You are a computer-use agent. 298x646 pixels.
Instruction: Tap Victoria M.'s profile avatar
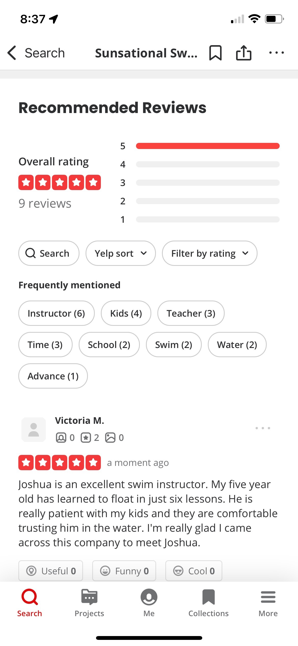pos(34,430)
